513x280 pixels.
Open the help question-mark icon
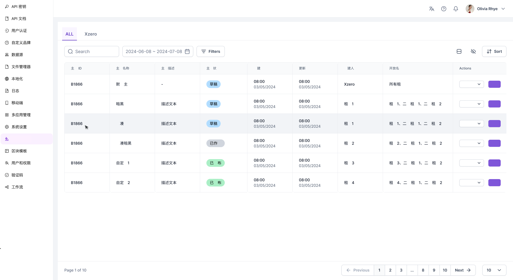tap(444, 9)
